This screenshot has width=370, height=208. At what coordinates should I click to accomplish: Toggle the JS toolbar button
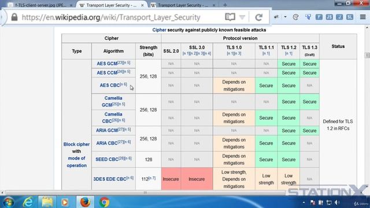(x=330, y=17)
